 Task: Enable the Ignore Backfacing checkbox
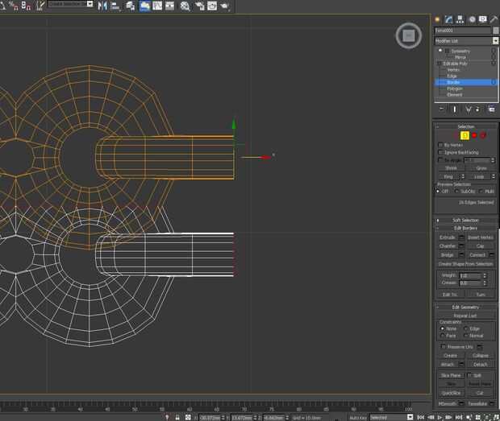tap(440, 151)
